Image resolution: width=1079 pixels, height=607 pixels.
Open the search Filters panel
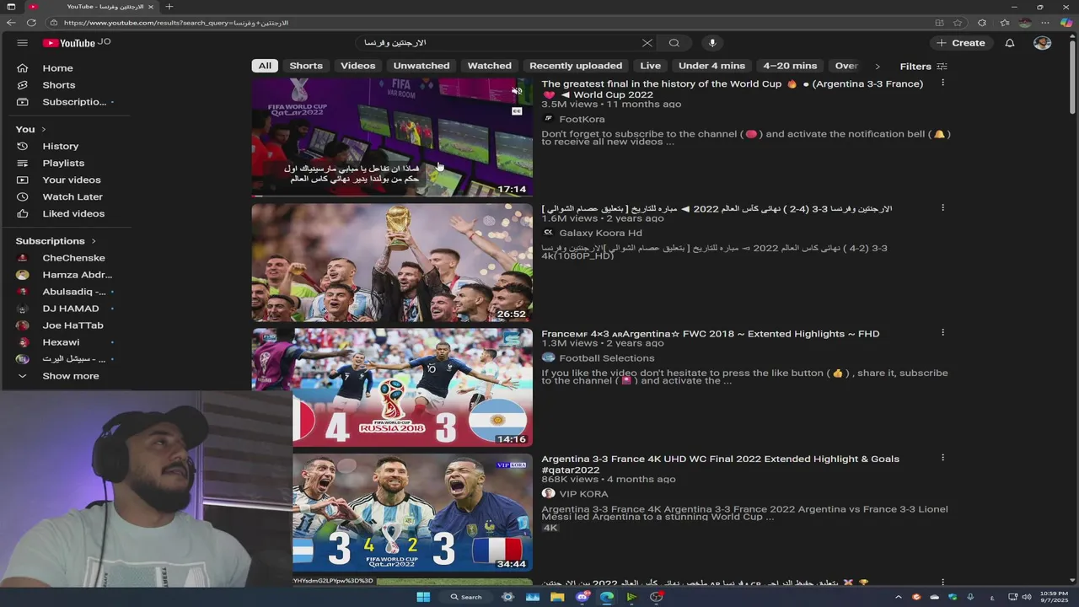tap(923, 66)
